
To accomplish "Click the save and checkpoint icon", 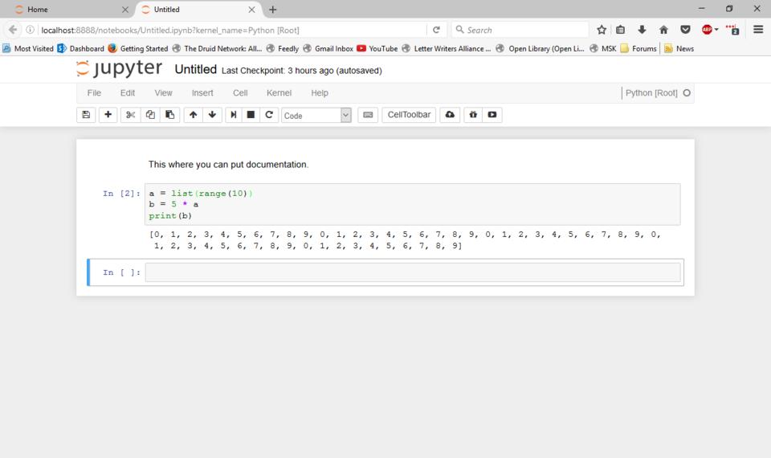I will [86, 115].
